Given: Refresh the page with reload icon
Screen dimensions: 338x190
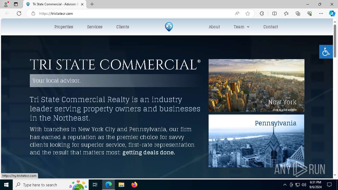Looking at the screenshot, I should (x=19, y=13).
